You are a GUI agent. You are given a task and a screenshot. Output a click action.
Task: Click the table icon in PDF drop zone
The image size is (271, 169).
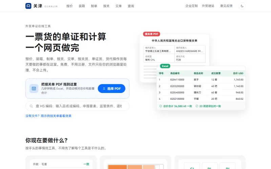(34, 89)
